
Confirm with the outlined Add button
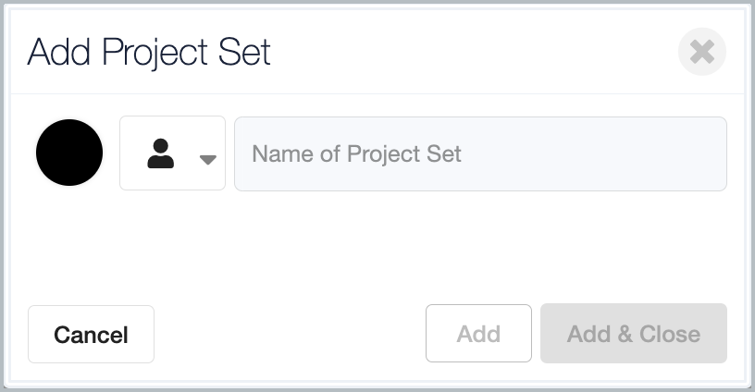(x=478, y=334)
